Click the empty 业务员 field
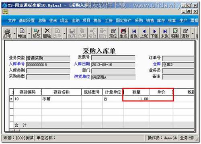The height and width of the screenshot is (144, 201). [x=178, y=71]
